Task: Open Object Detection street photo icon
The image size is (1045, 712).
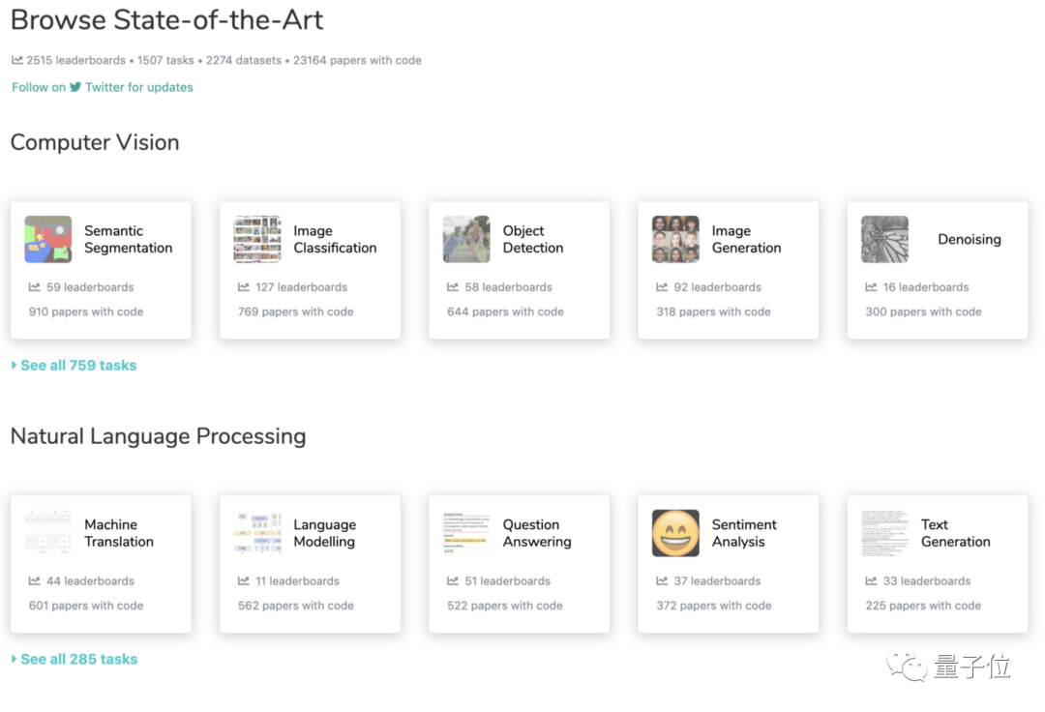Action: tap(466, 239)
